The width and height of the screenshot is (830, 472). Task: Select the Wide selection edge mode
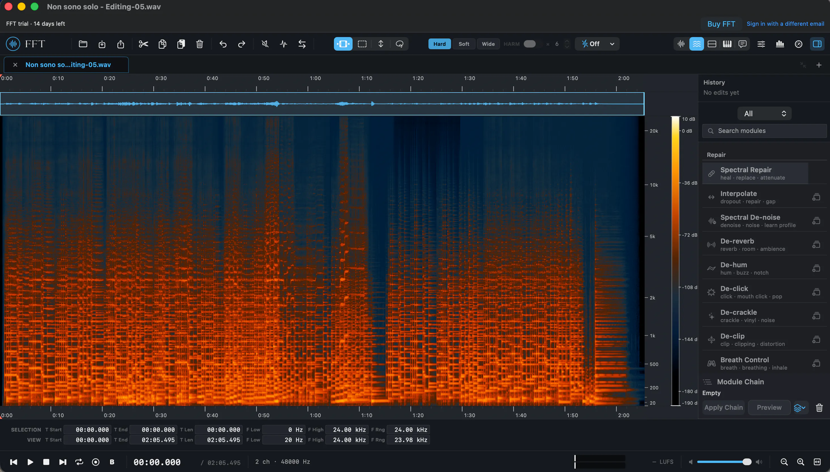point(488,44)
